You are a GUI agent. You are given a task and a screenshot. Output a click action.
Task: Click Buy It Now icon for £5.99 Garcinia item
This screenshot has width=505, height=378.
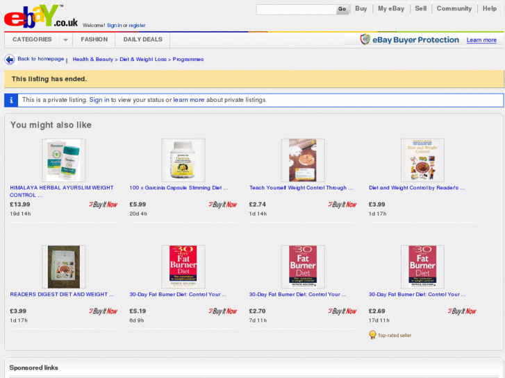(x=223, y=205)
